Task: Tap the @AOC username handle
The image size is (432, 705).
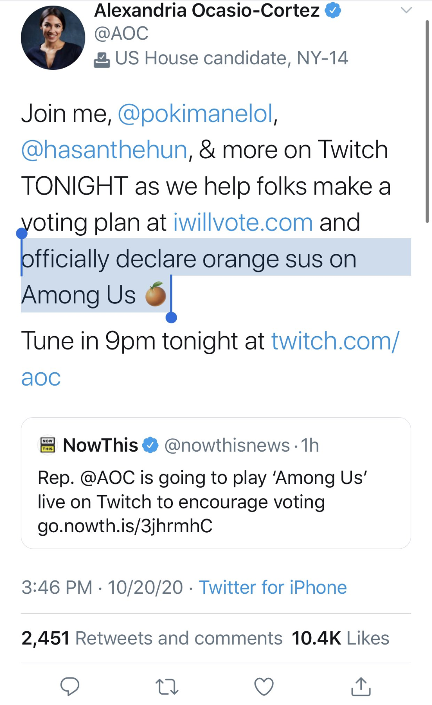Action: pyautogui.click(x=121, y=34)
